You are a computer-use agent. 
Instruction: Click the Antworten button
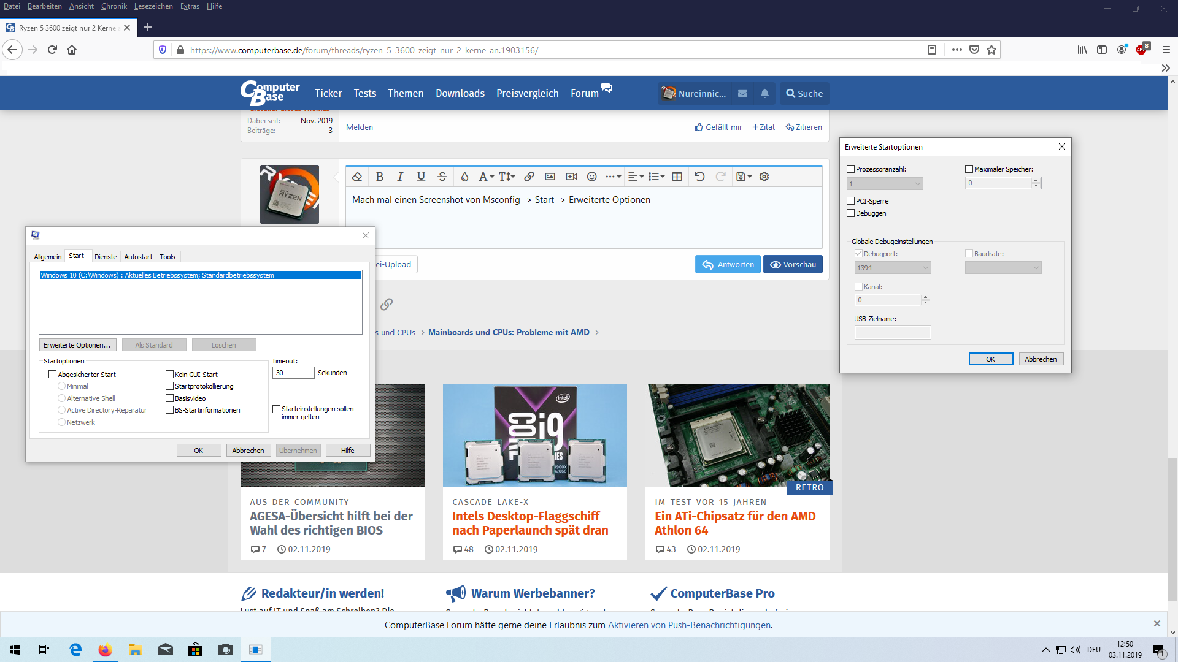point(728,265)
